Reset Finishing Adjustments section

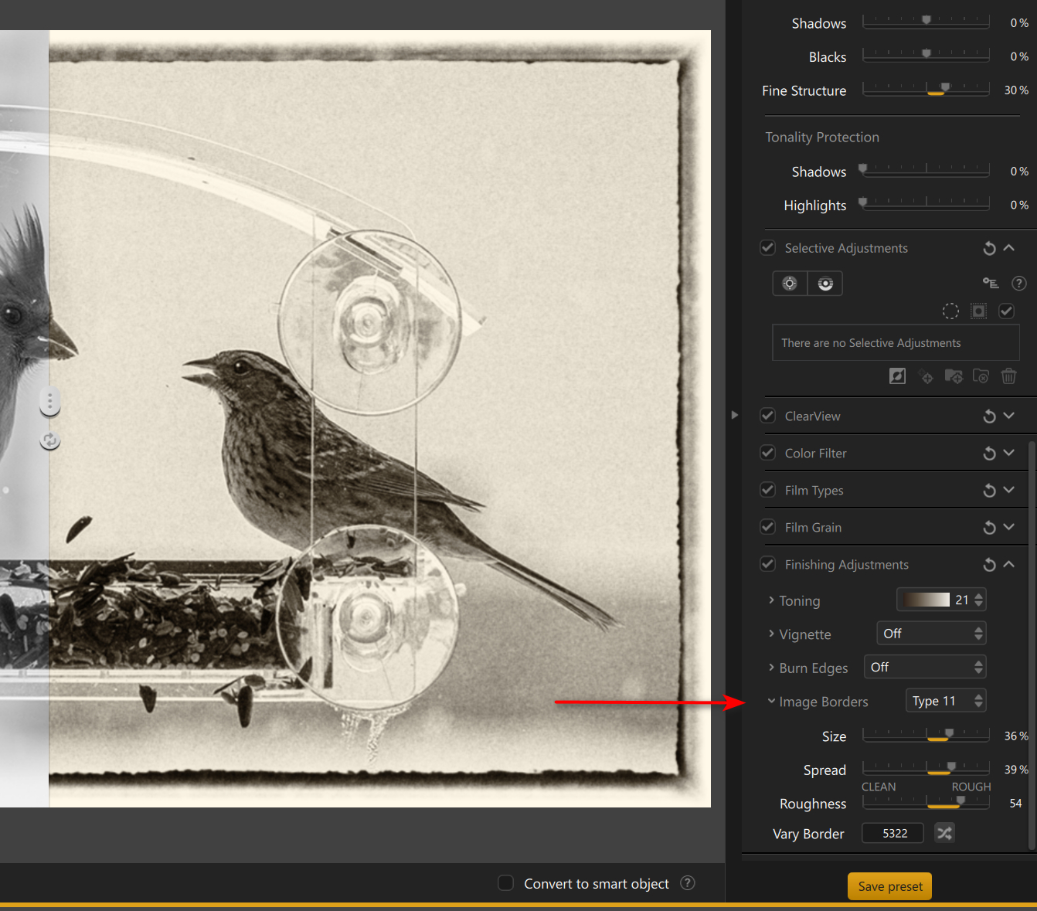989,565
